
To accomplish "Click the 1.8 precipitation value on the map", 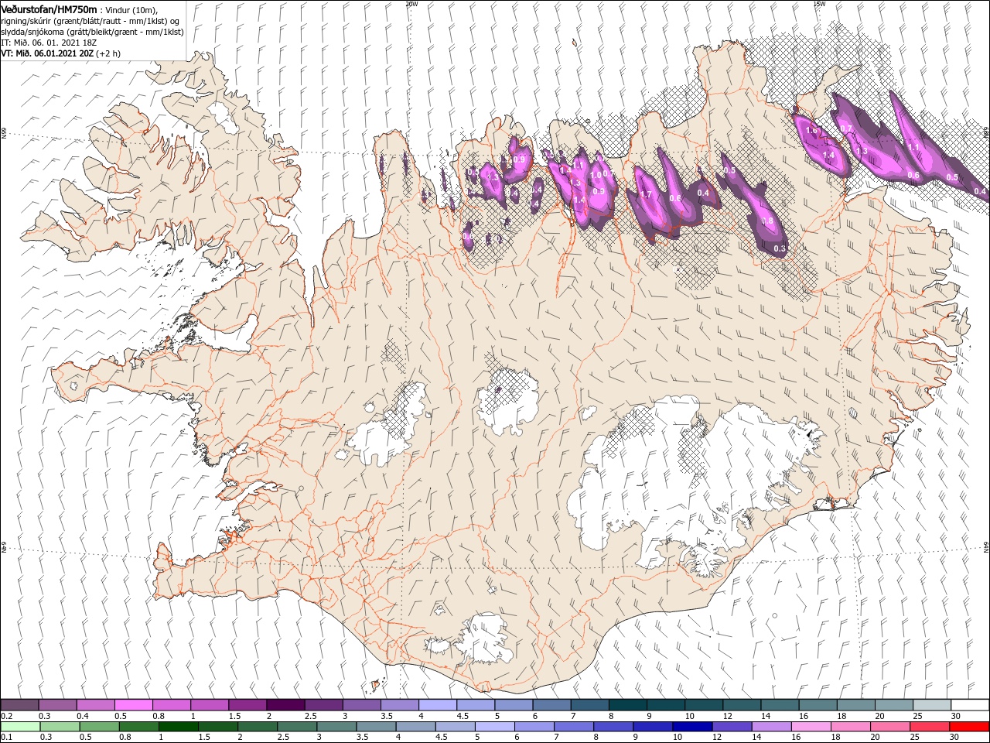I will coord(767,222).
